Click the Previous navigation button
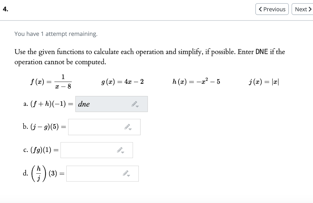This screenshot has height=203, width=313. (x=272, y=9)
